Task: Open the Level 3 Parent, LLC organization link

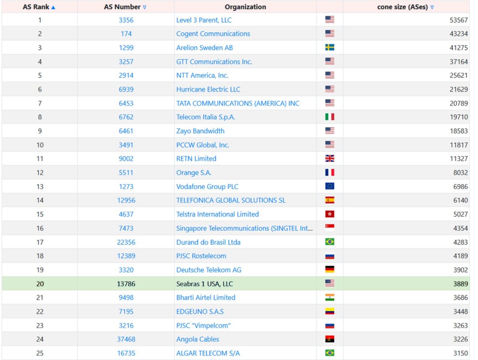Action: (204, 20)
